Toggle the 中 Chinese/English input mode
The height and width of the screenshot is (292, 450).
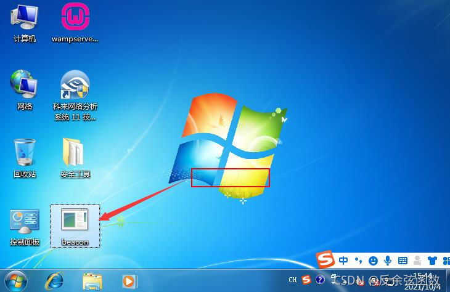(343, 261)
